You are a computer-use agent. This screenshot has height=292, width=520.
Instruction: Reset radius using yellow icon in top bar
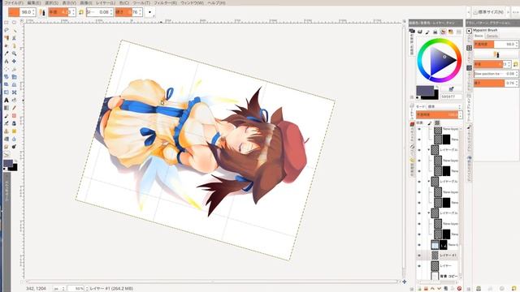coord(81,12)
